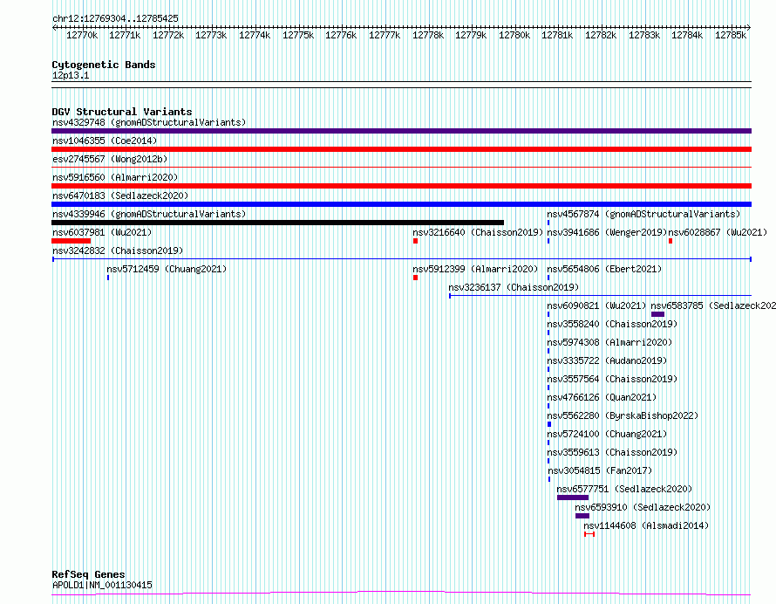
Task: Click the blue nsv6470183 full-width bar
Action: pos(401,204)
